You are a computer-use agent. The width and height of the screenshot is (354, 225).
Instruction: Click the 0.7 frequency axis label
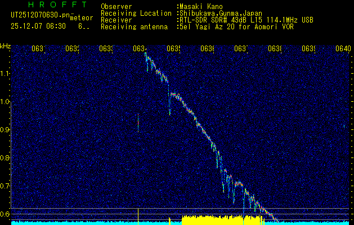(5, 186)
